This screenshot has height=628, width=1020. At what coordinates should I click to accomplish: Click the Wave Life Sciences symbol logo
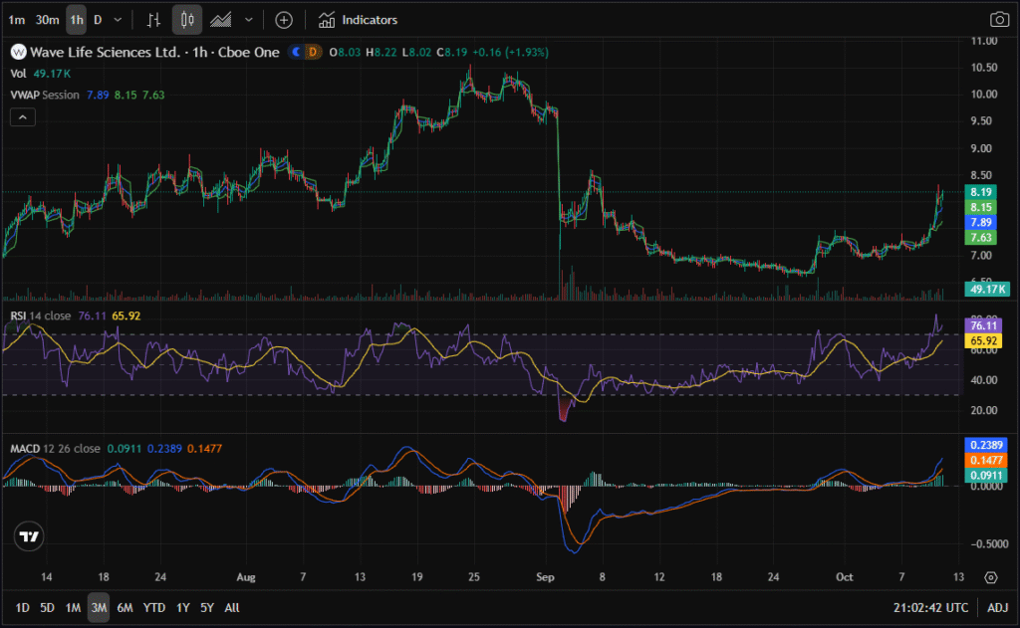(17, 52)
